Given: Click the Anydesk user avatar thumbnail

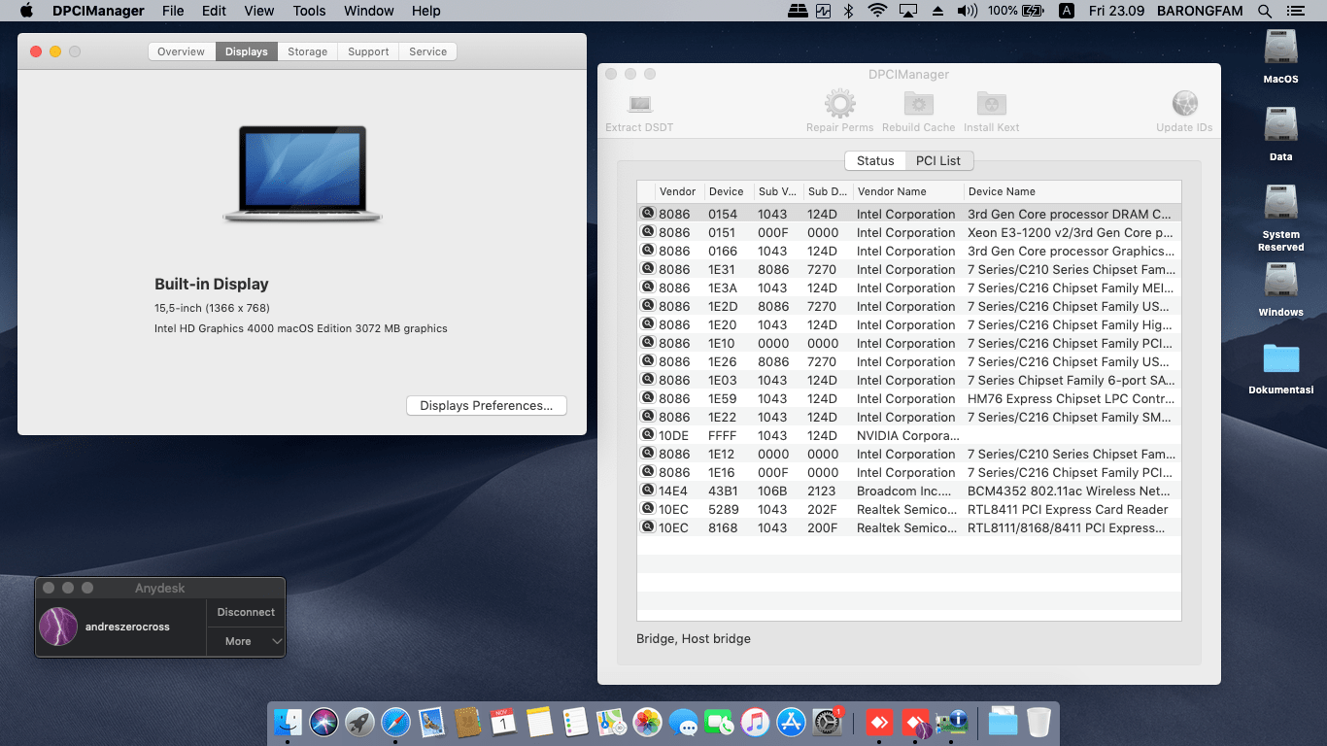Looking at the screenshot, I should click(x=58, y=627).
